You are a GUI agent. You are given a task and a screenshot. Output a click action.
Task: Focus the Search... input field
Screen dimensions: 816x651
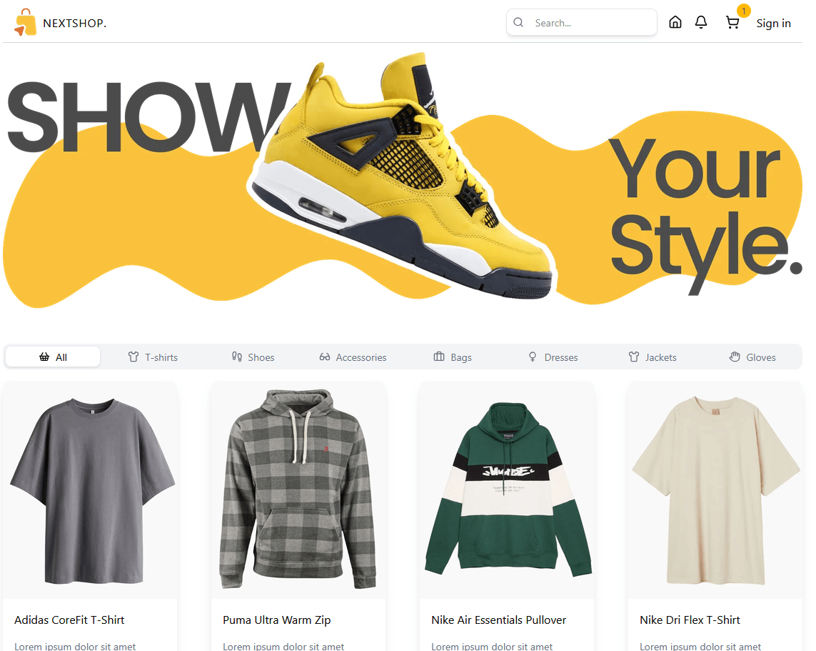coord(581,22)
